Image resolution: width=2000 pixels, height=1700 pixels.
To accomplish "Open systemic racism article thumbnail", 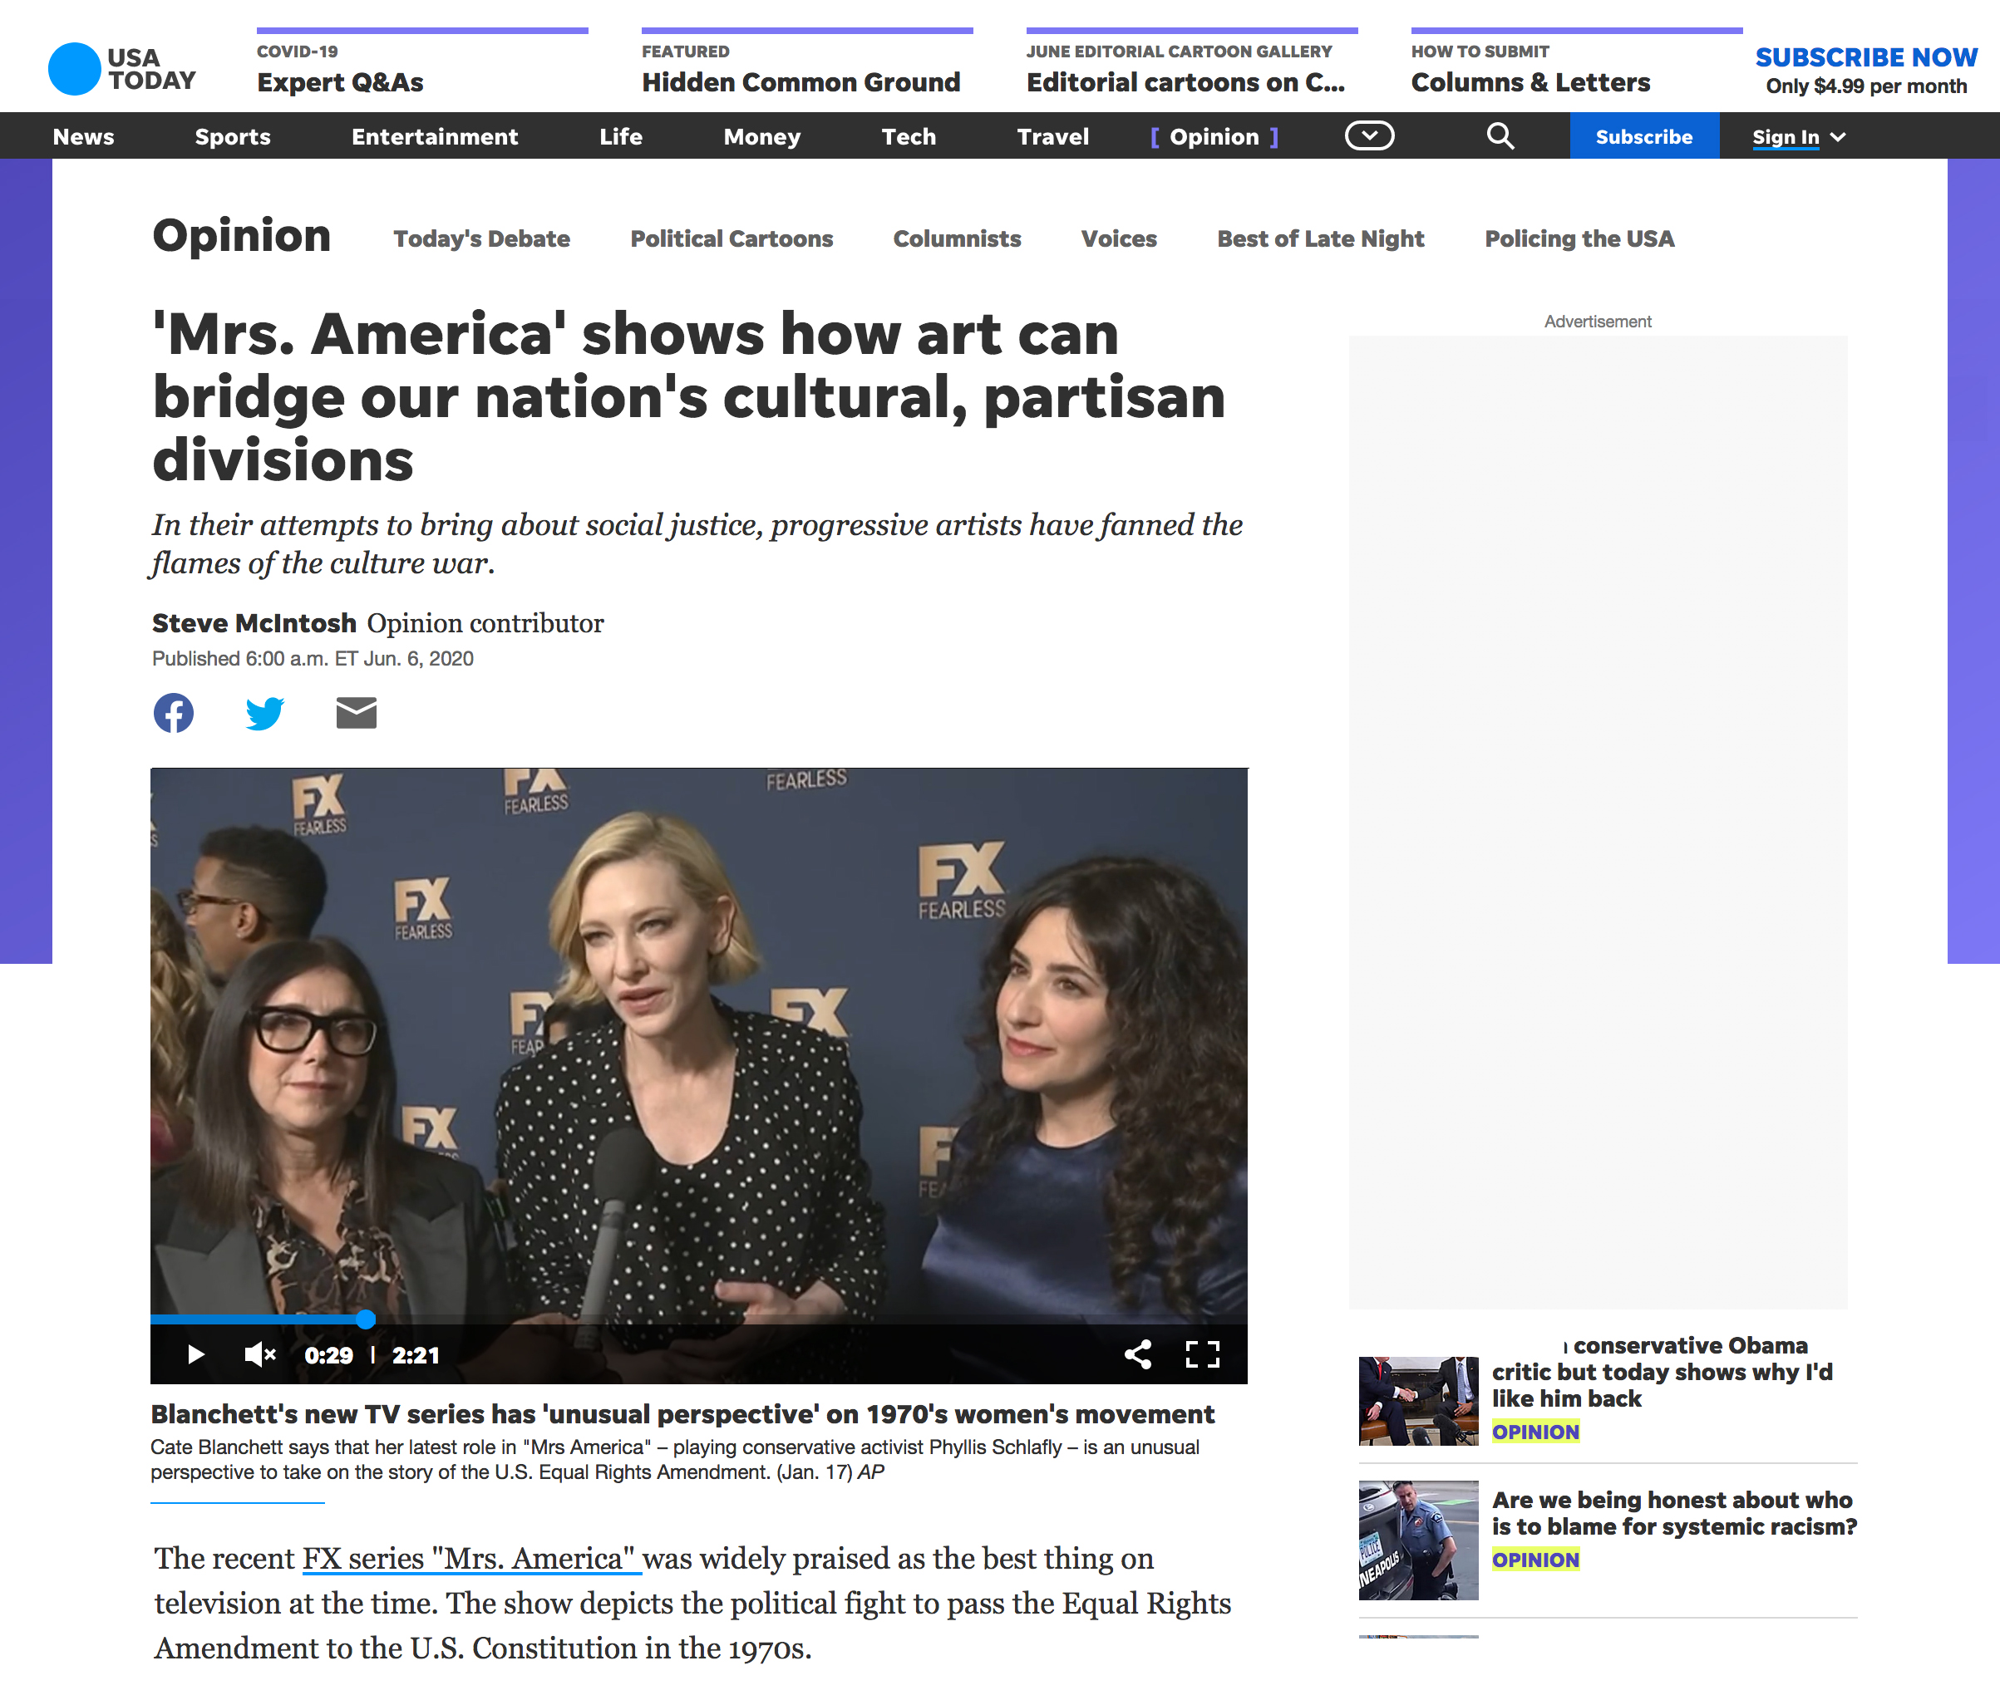I will coord(1417,1540).
